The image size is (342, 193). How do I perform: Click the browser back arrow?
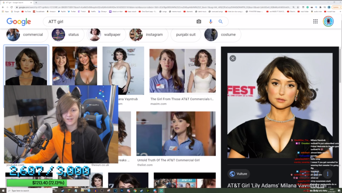coord(3,7)
